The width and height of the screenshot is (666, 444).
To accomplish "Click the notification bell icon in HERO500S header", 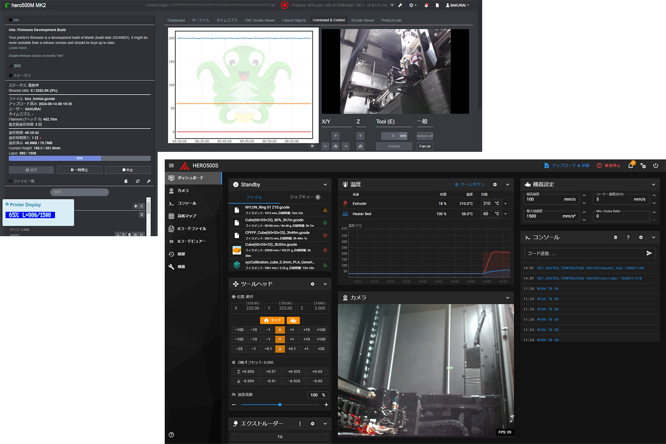I will coord(630,166).
